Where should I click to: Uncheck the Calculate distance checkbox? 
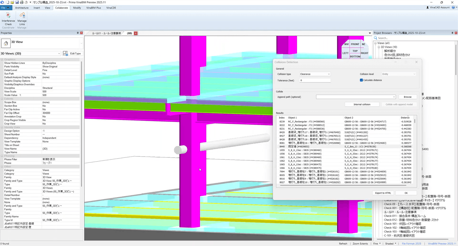point(361,80)
